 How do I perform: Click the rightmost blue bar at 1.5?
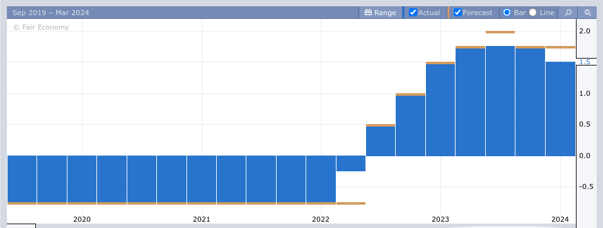click(560, 109)
